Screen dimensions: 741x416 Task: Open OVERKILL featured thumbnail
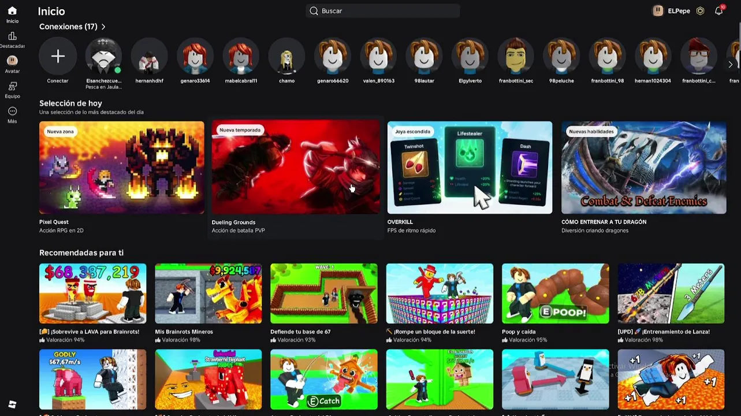pyautogui.click(x=470, y=168)
